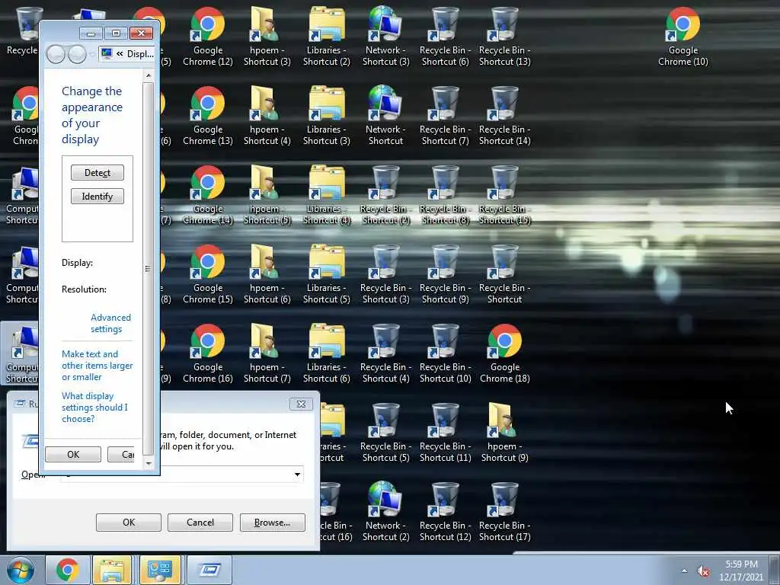Open Google Chrome (12) desktop shortcut

(x=207, y=37)
